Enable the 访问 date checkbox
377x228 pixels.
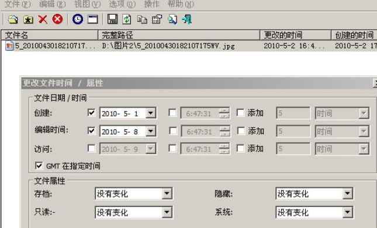pos(91,148)
